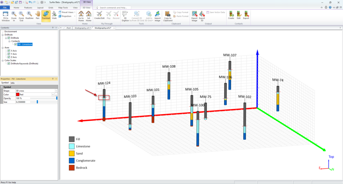Click the Import Image icon
The width and height of the screenshot is (343, 184).
coord(157,16)
